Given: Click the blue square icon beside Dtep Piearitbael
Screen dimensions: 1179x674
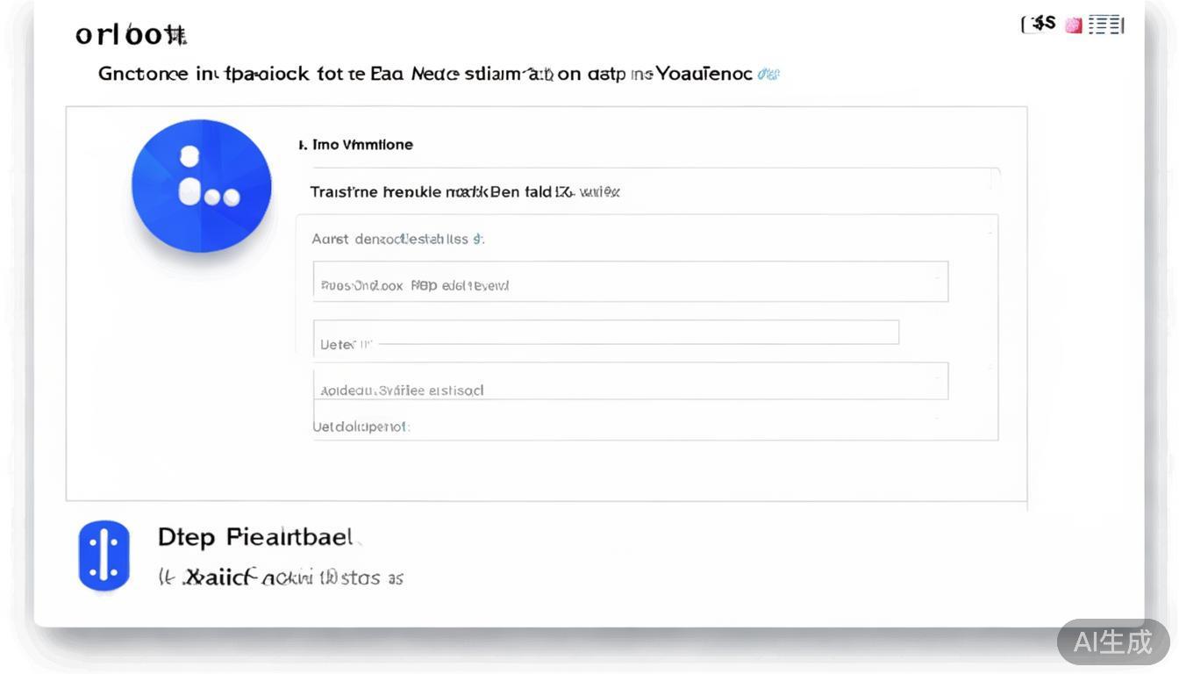Looking at the screenshot, I should click(x=104, y=555).
